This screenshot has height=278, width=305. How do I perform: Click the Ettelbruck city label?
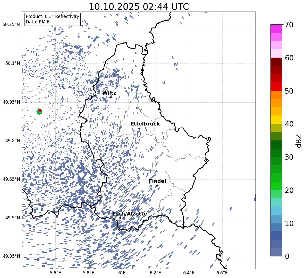point(145,124)
